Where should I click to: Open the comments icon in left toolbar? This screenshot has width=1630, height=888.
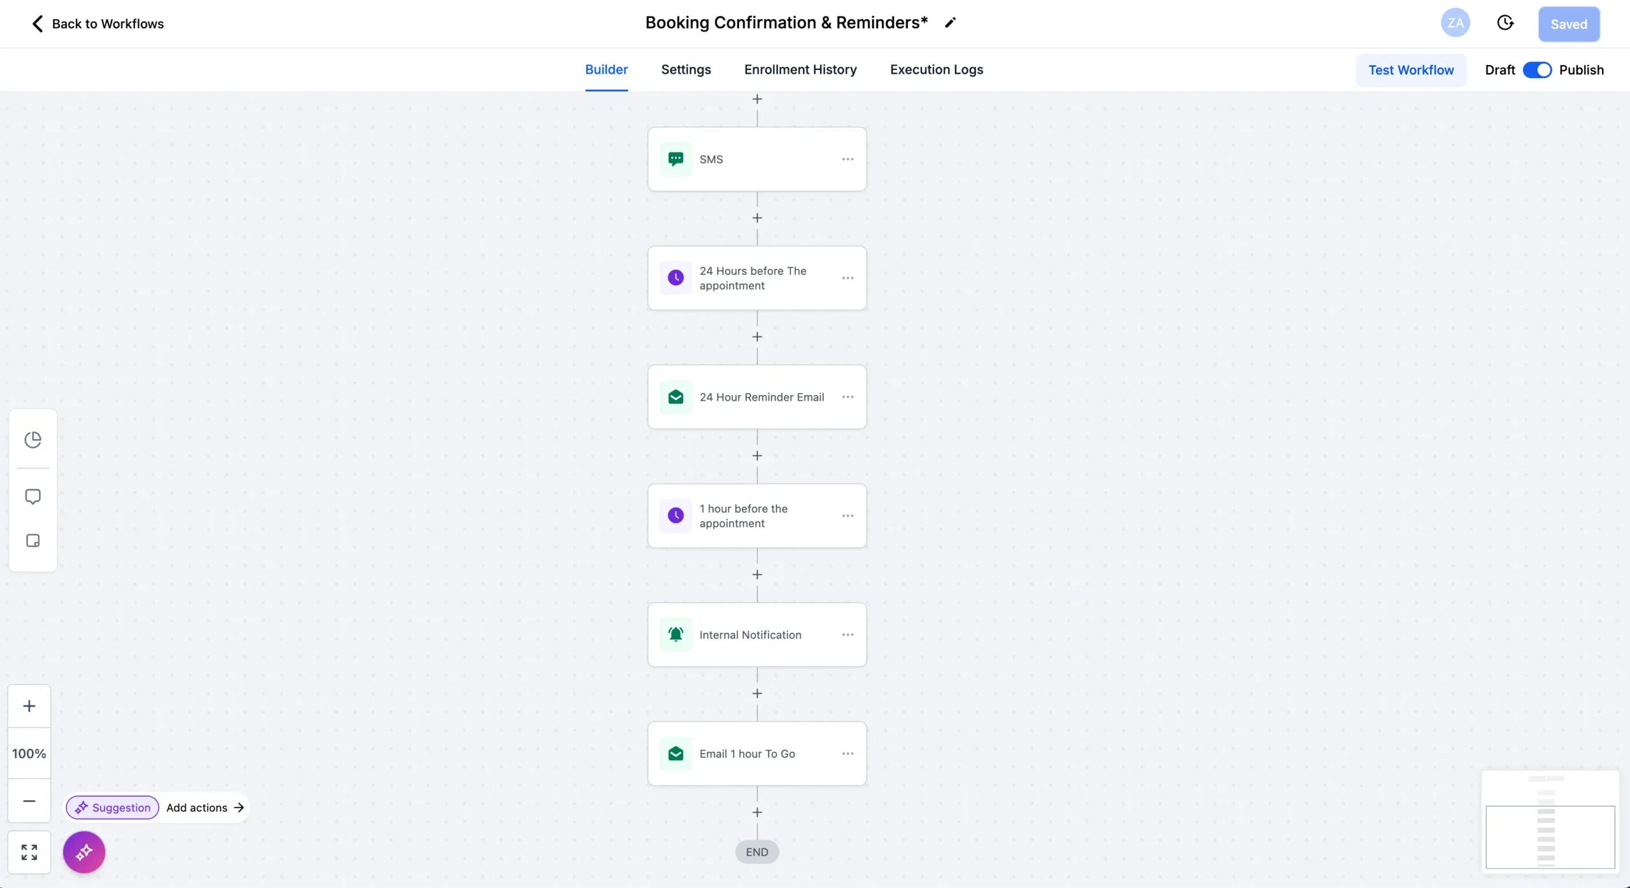coord(32,496)
